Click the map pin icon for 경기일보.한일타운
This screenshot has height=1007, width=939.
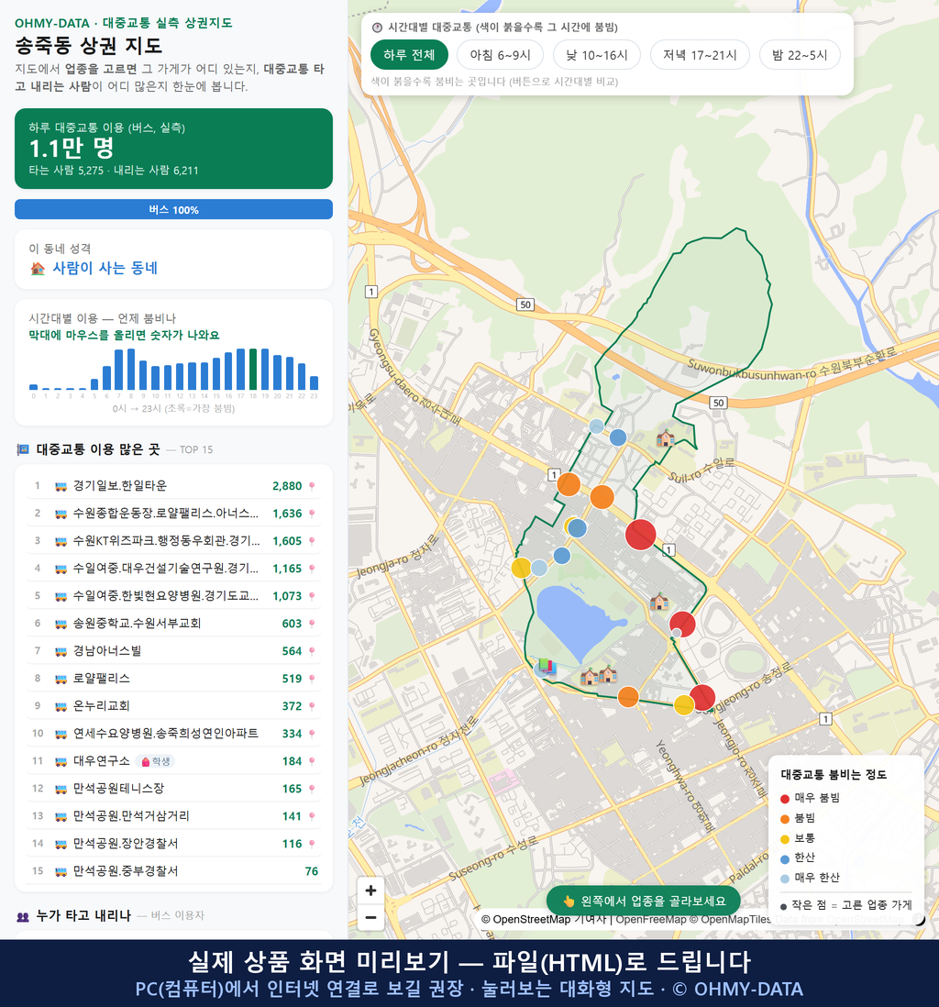tap(312, 486)
